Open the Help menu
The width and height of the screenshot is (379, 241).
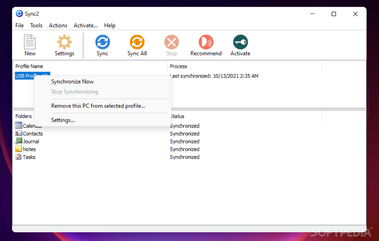point(110,25)
